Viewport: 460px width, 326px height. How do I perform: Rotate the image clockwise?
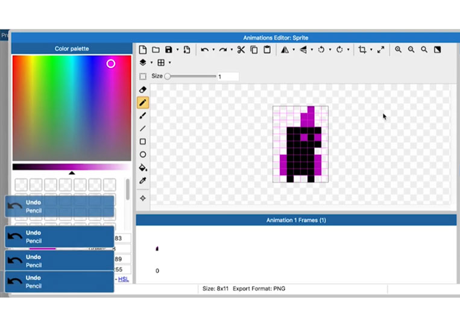pos(339,50)
